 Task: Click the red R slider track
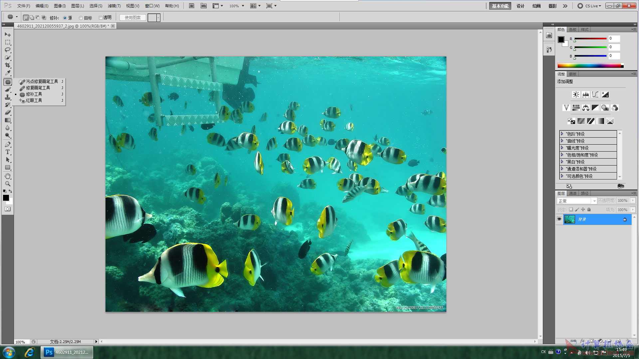tap(590, 39)
